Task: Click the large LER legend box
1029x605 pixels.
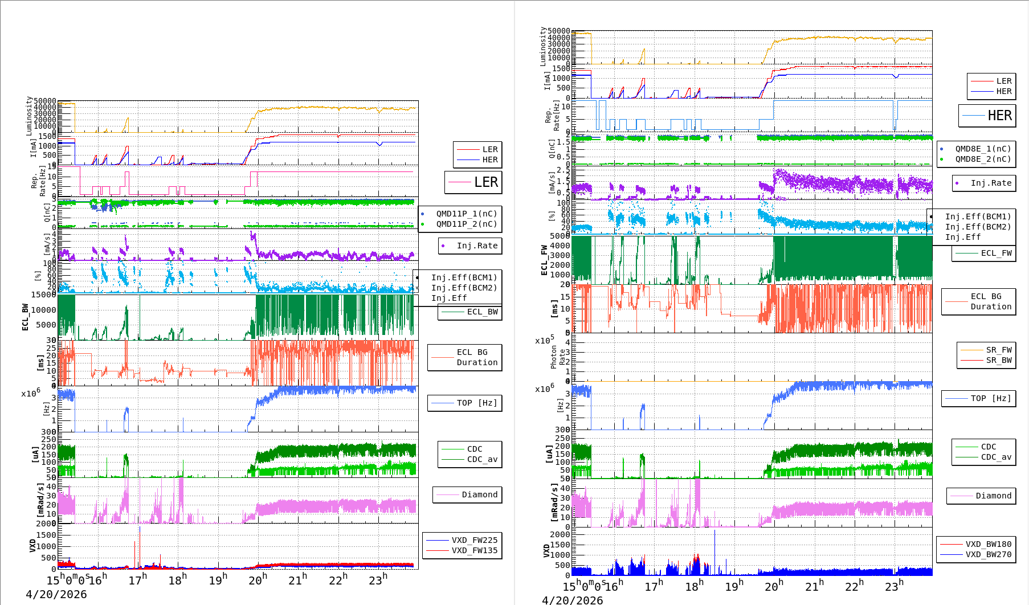Action: tap(473, 182)
